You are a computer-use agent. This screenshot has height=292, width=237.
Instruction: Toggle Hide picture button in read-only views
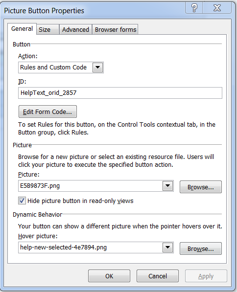click(x=22, y=201)
